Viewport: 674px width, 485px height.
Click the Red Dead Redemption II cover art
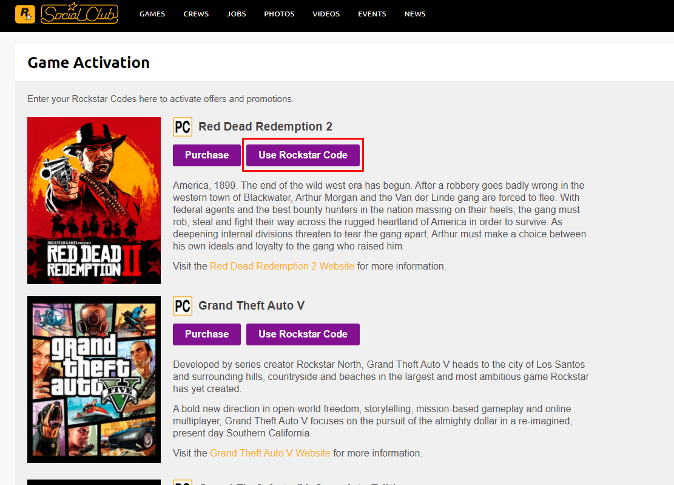[94, 200]
